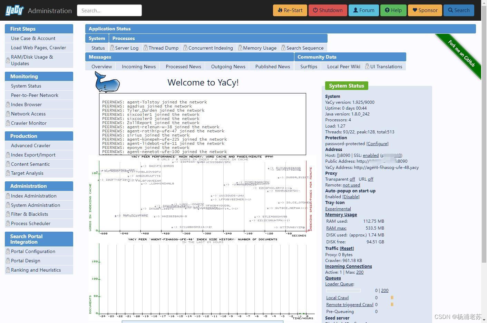The height and width of the screenshot is (323, 487).
Task: Open the Incoming News tab
Action: tap(139, 67)
